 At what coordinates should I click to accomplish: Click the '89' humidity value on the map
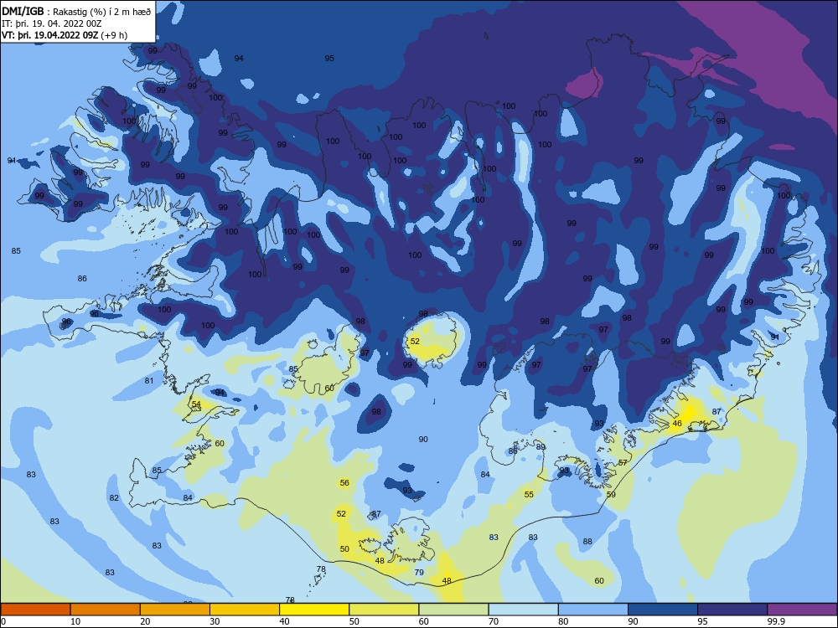pyautogui.click(x=541, y=447)
